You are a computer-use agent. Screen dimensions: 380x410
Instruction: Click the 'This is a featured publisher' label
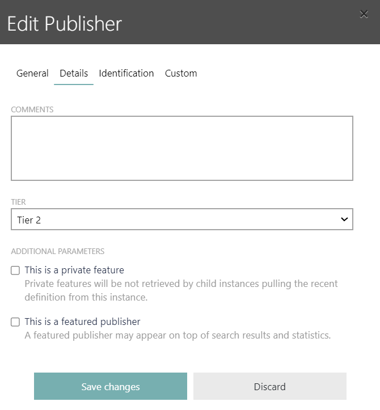coord(82,322)
